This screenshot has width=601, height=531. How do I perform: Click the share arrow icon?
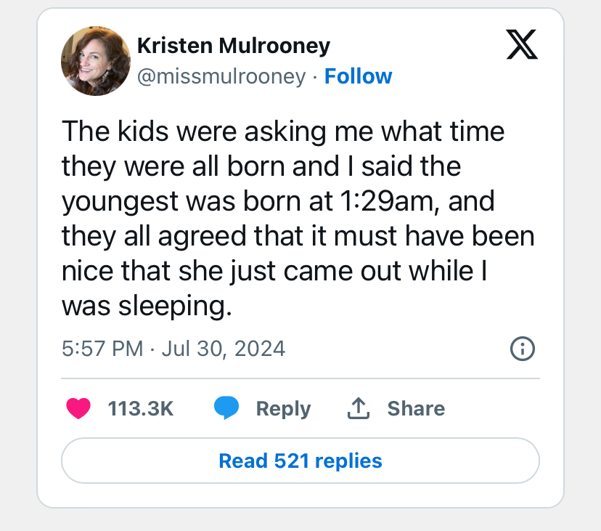358,409
